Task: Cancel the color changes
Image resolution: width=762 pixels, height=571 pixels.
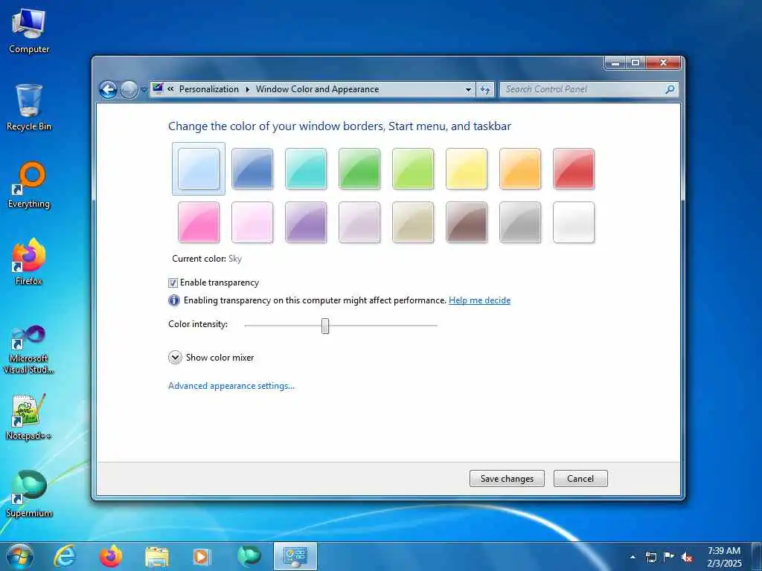Action: tap(580, 478)
